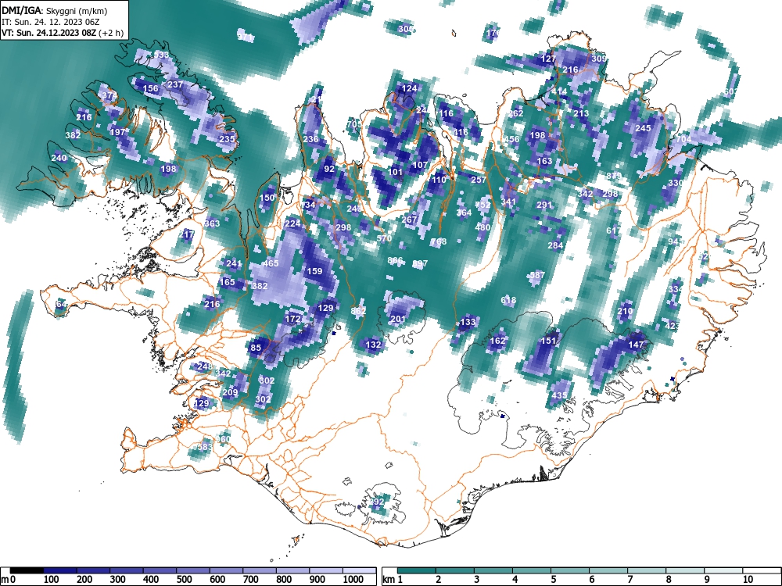Click the visibility value 583 on the map
The width and height of the screenshot is (782, 586).
(204, 446)
